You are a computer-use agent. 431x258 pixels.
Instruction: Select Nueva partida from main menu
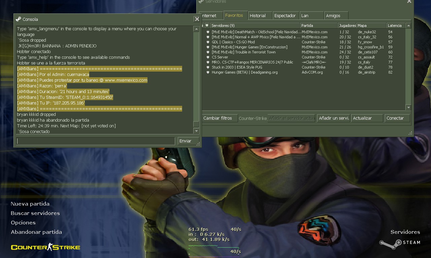pyautogui.click(x=30, y=204)
